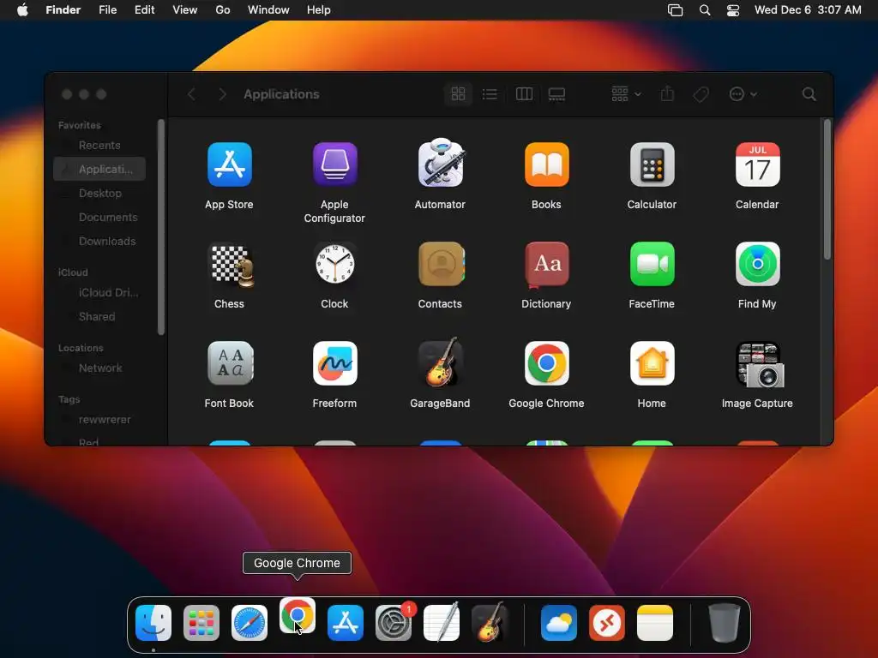Open GarageBand from the Dock
The height and width of the screenshot is (658, 878).
(x=490, y=622)
